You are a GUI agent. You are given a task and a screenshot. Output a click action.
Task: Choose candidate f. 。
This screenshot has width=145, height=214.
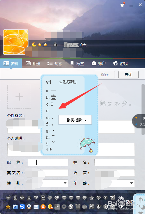click(x=49, y=124)
